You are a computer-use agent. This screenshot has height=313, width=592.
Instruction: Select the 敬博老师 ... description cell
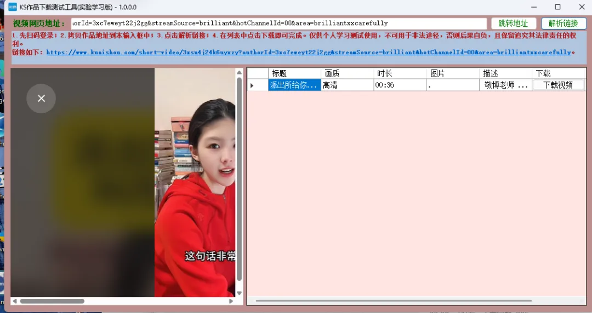[506, 85]
